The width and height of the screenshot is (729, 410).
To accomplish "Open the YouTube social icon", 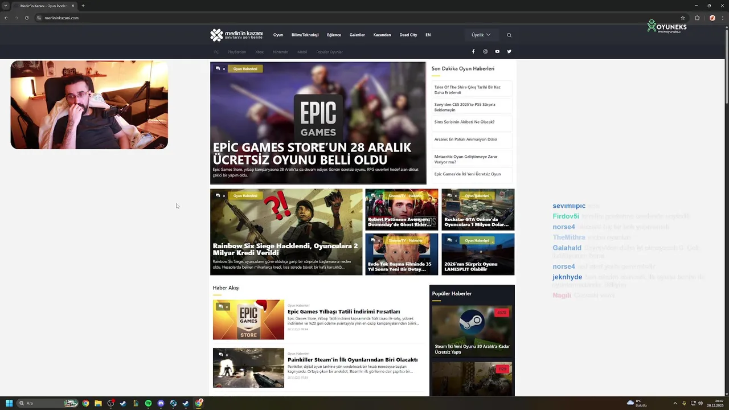I will click(x=497, y=51).
